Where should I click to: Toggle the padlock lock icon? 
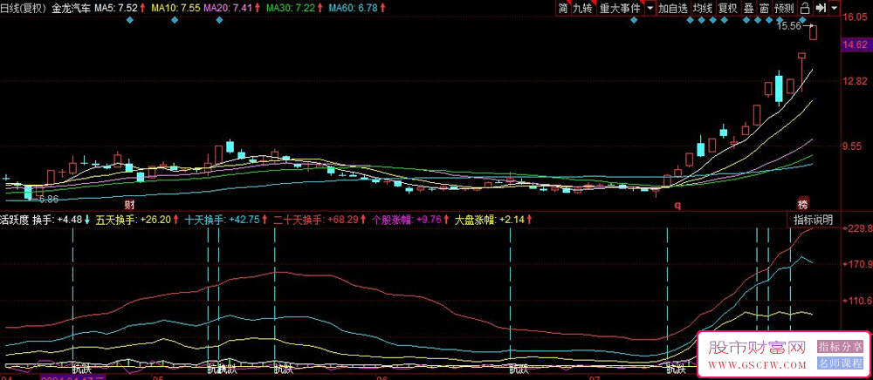pos(805,8)
